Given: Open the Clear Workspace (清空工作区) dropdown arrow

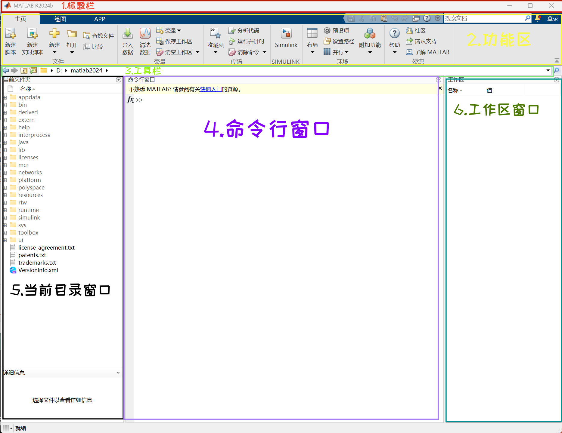Looking at the screenshot, I should pyautogui.click(x=198, y=52).
